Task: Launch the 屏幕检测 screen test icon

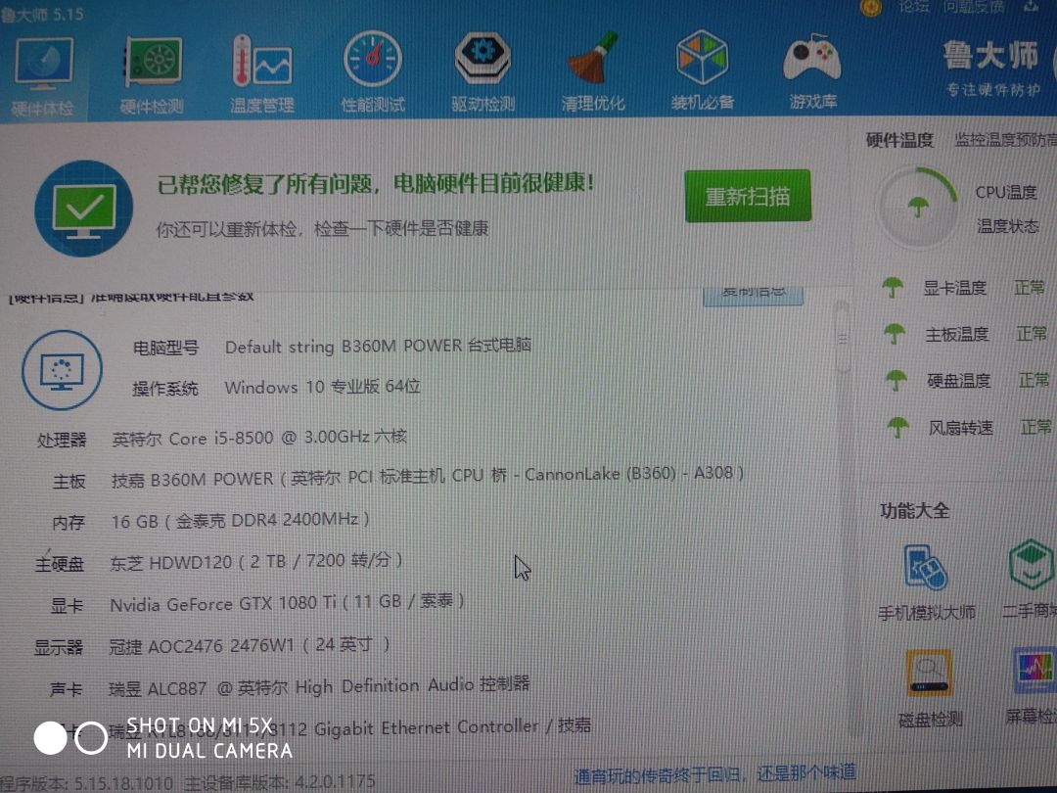Action: click(x=1035, y=671)
